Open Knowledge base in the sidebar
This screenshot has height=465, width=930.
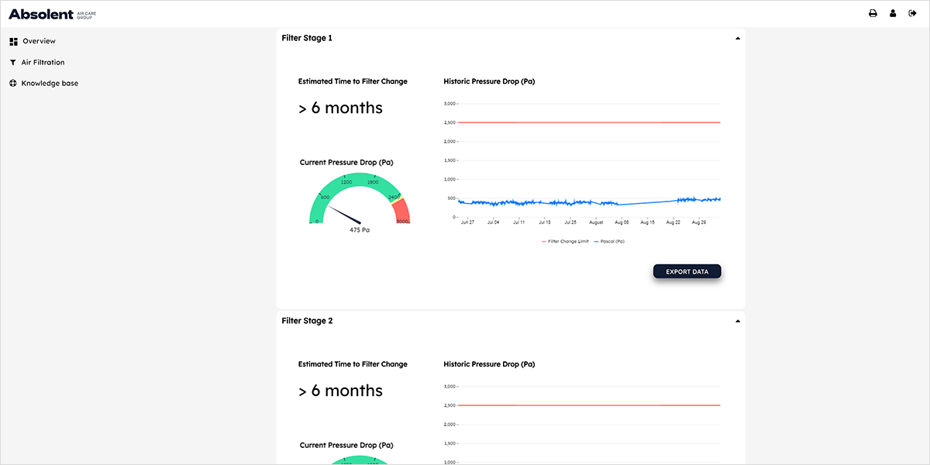pyautogui.click(x=44, y=83)
